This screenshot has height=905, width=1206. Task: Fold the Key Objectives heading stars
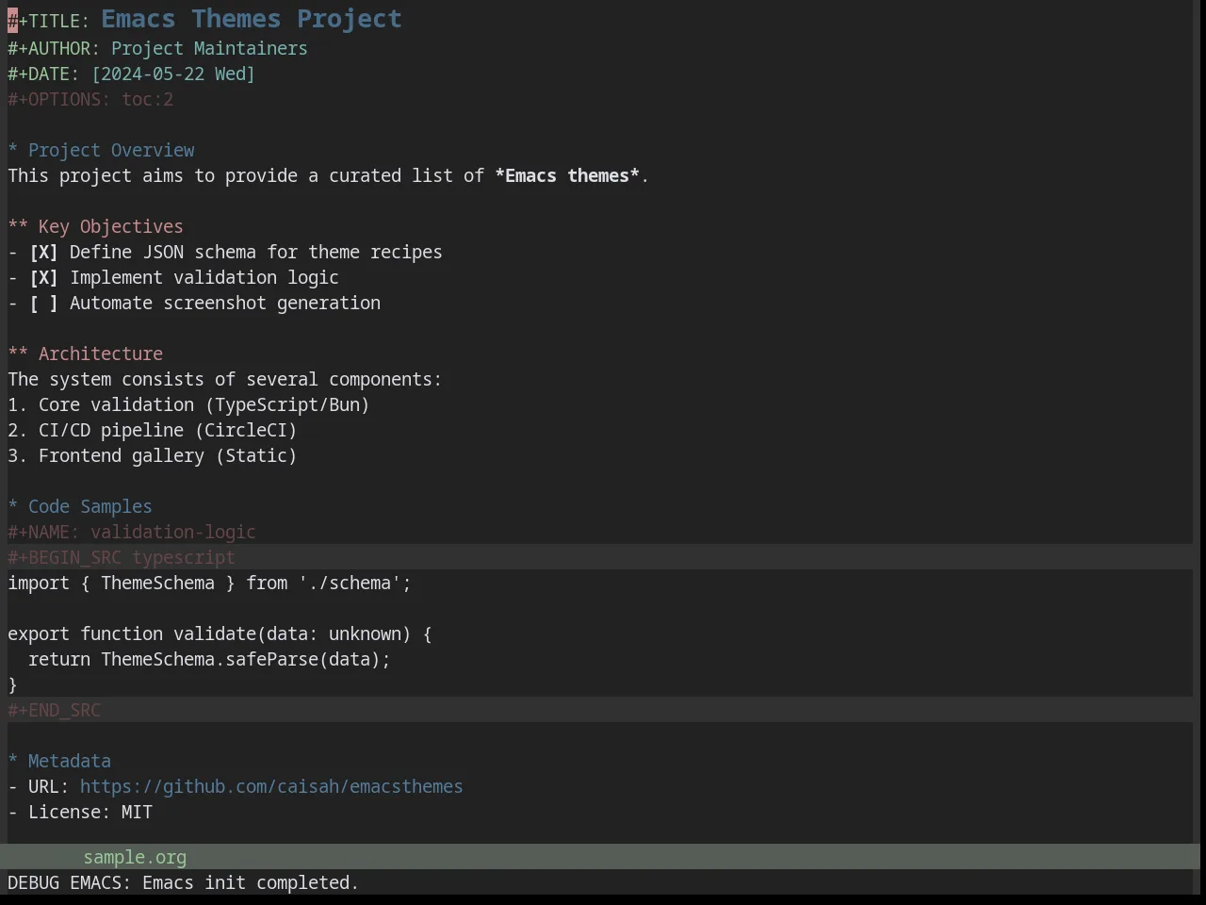click(18, 226)
